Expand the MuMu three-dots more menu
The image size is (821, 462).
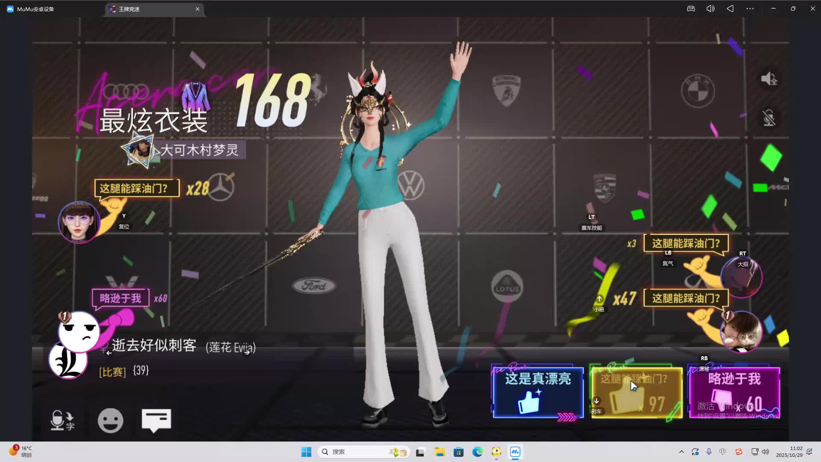coord(750,9)
